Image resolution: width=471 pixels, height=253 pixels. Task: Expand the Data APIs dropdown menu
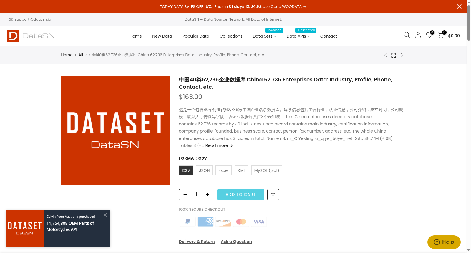coord(298,36)
